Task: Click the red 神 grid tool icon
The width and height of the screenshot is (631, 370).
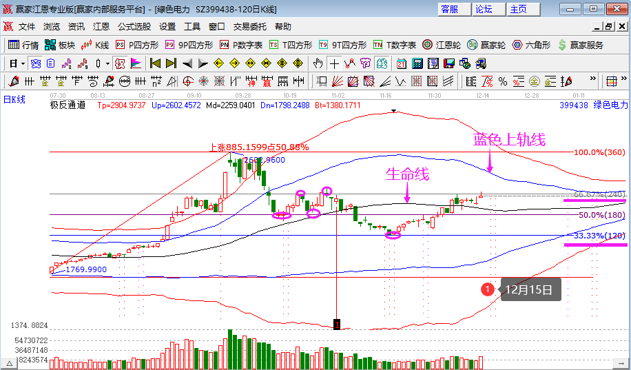Action: [251, 82]
